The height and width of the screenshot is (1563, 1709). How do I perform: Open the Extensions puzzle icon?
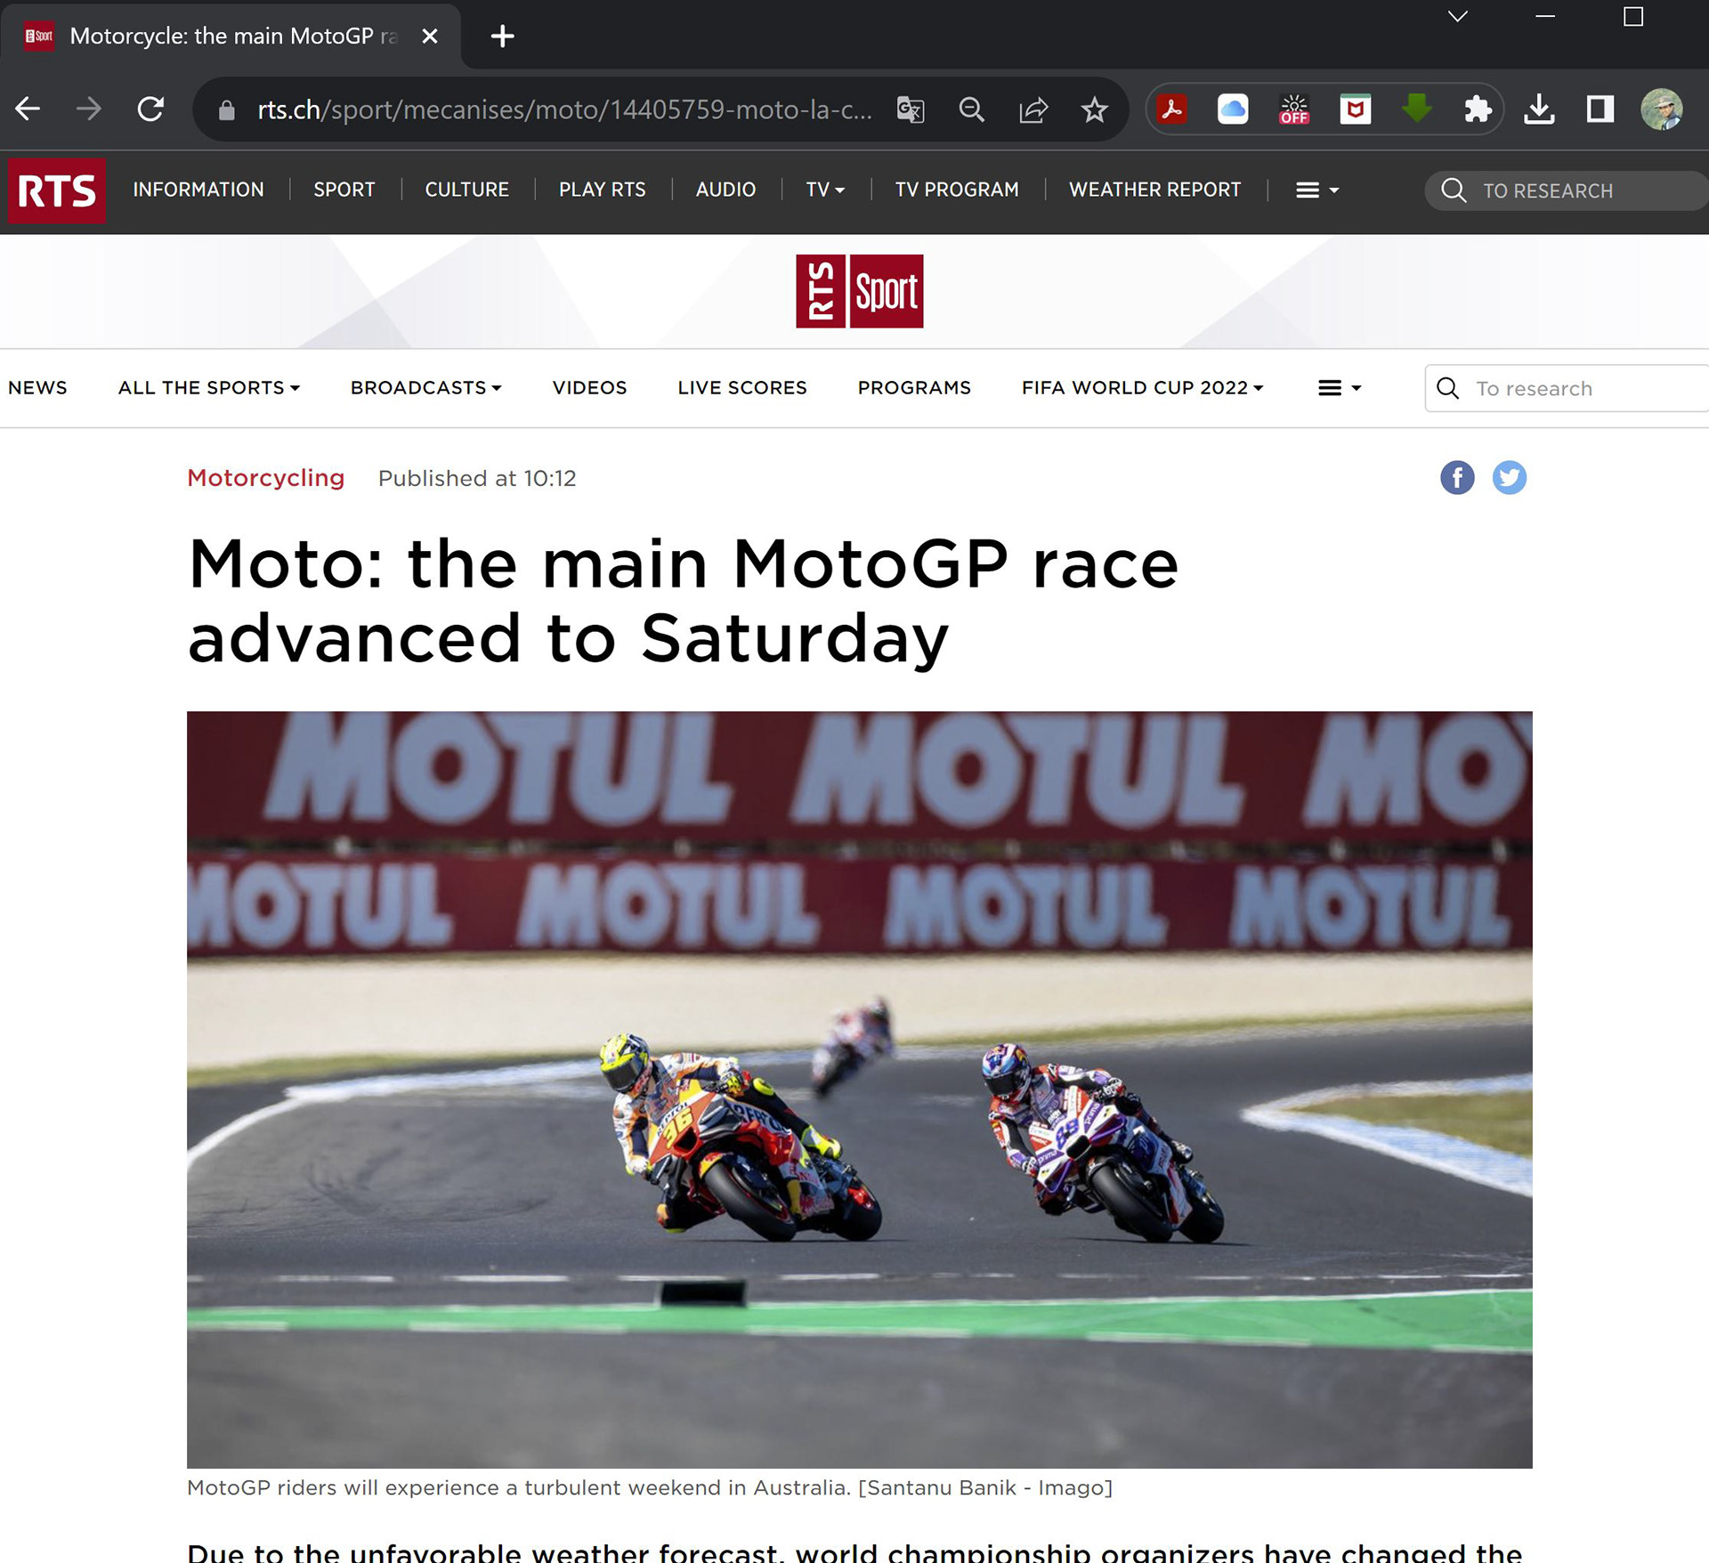tap(1478, 109)
